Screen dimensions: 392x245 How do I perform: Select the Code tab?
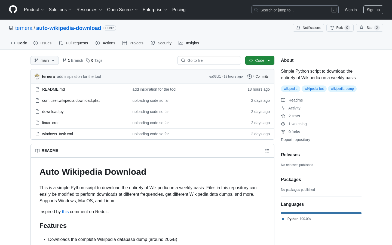point(19,43)
